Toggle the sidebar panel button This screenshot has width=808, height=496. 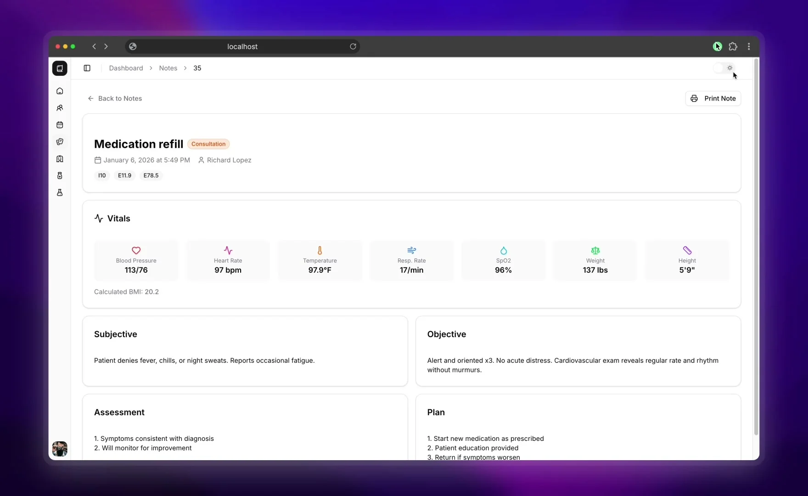click(x=87, y=68)
